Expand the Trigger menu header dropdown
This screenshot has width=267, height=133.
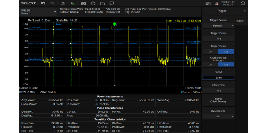click(x=245, y=11)
